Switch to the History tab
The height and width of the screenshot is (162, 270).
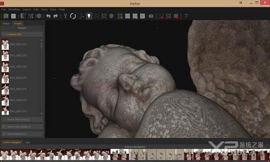point(6,23)
